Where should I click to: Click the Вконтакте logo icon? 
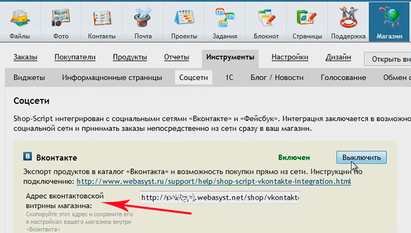28,156
